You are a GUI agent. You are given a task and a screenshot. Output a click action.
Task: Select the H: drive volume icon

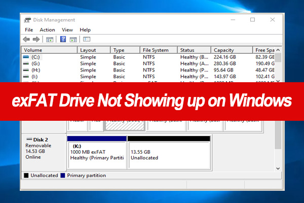pos(26,70)
